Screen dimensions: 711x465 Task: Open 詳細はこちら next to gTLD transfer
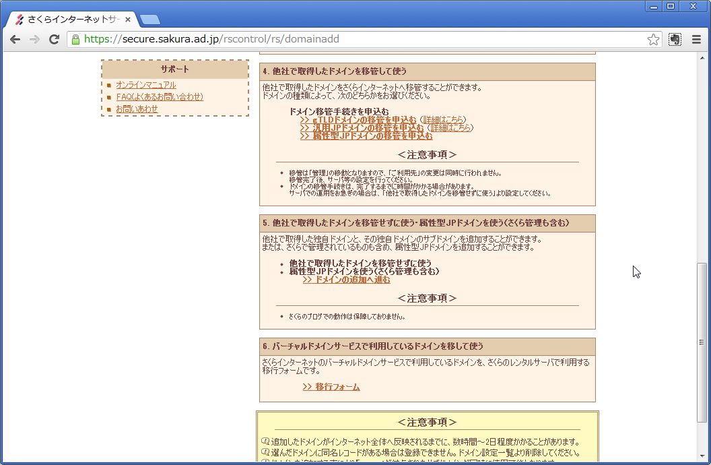[x=444, y=120]
